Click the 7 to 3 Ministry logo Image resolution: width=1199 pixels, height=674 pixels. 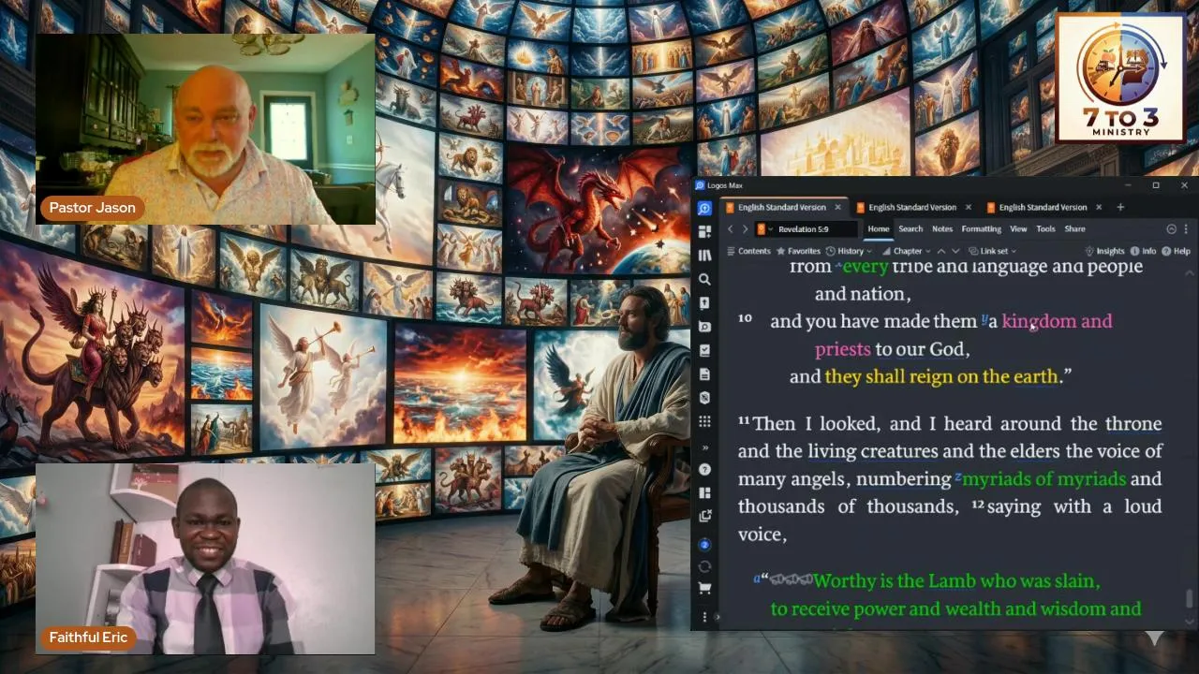click(x=1120, y=78)
